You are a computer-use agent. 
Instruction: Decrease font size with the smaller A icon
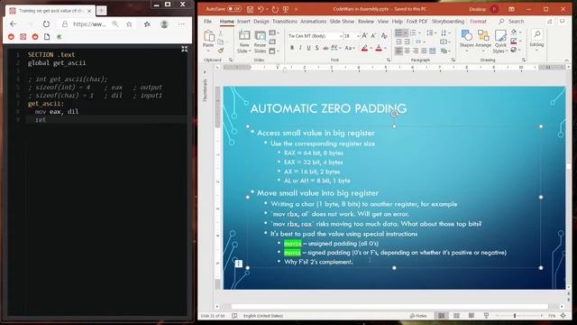pos(373,36)
